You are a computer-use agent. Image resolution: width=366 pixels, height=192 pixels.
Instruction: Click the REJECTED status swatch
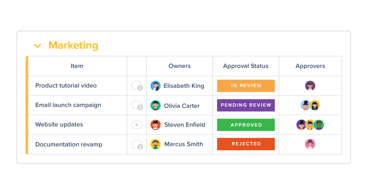pos(246,144)
